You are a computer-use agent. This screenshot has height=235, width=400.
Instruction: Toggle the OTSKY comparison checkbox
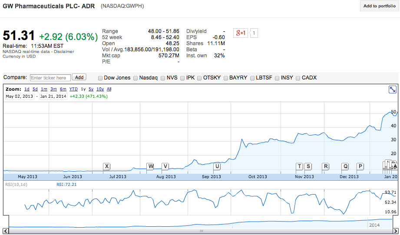point(199,78)
